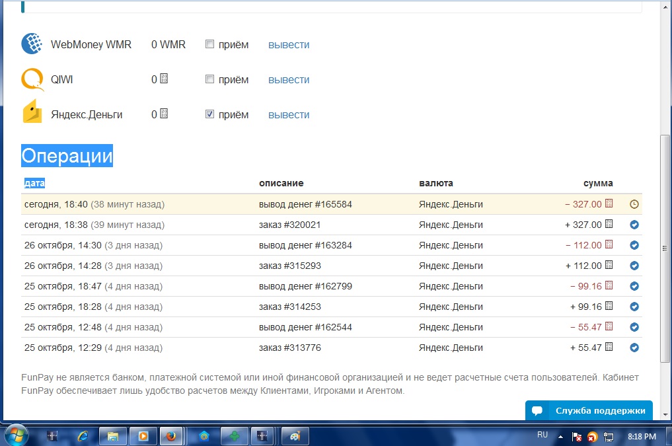Image resolution: width=672 pixels, height=446 pixels.
Task: Click the completed checkmark icon for заказ #320021
Action: click(634, 225)
